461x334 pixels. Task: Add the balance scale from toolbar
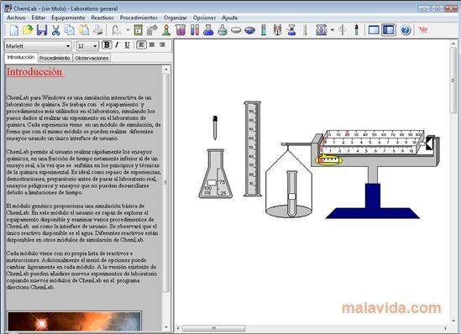[321, 30]
